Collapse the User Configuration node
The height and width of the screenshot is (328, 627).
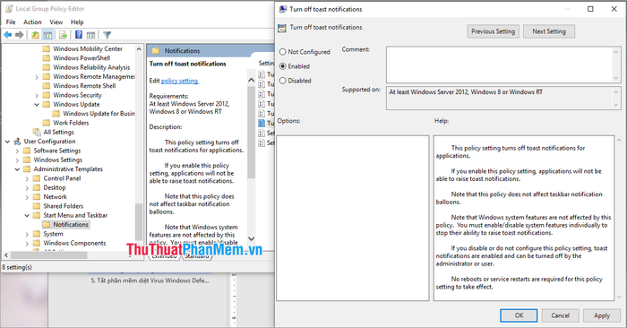click(7, 142)
